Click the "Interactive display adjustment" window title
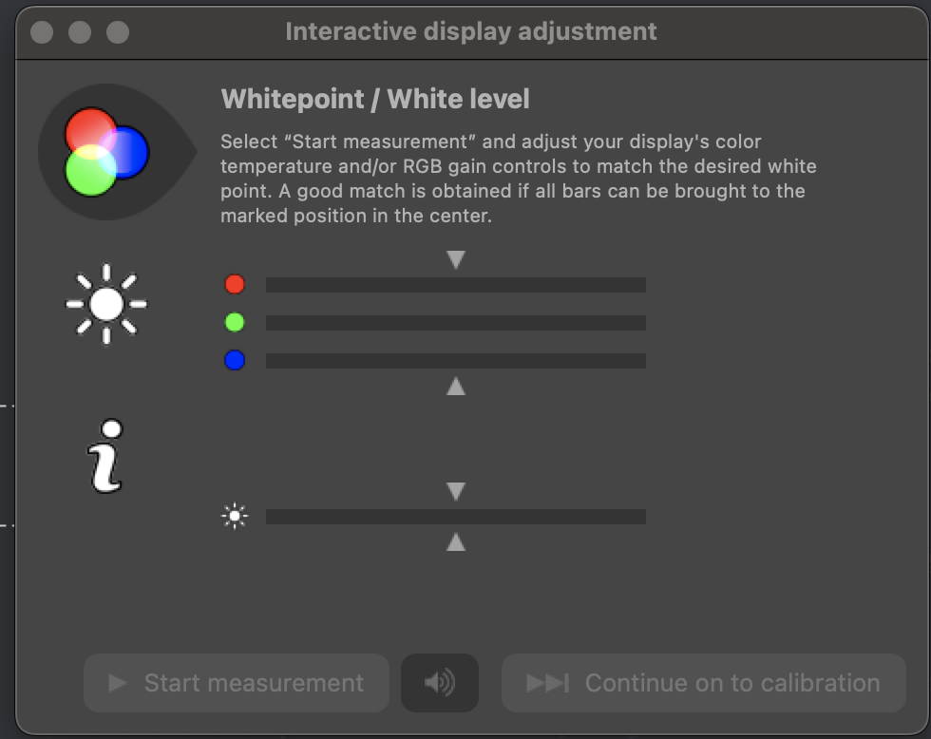 (471, 31)
